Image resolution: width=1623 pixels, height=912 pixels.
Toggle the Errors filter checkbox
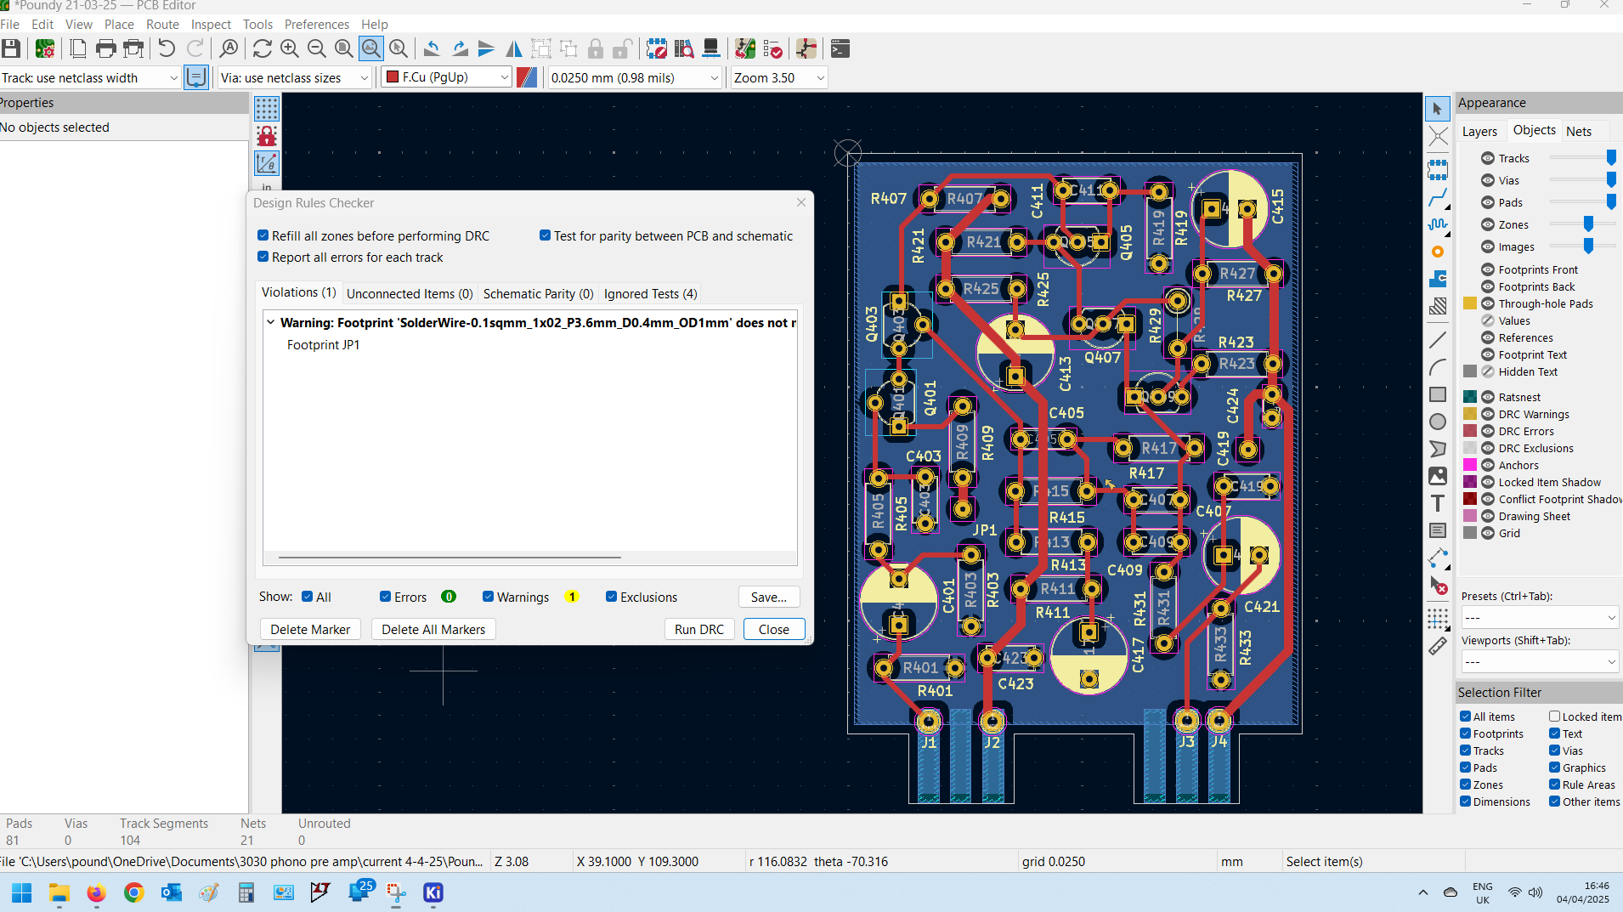[386, 597]
